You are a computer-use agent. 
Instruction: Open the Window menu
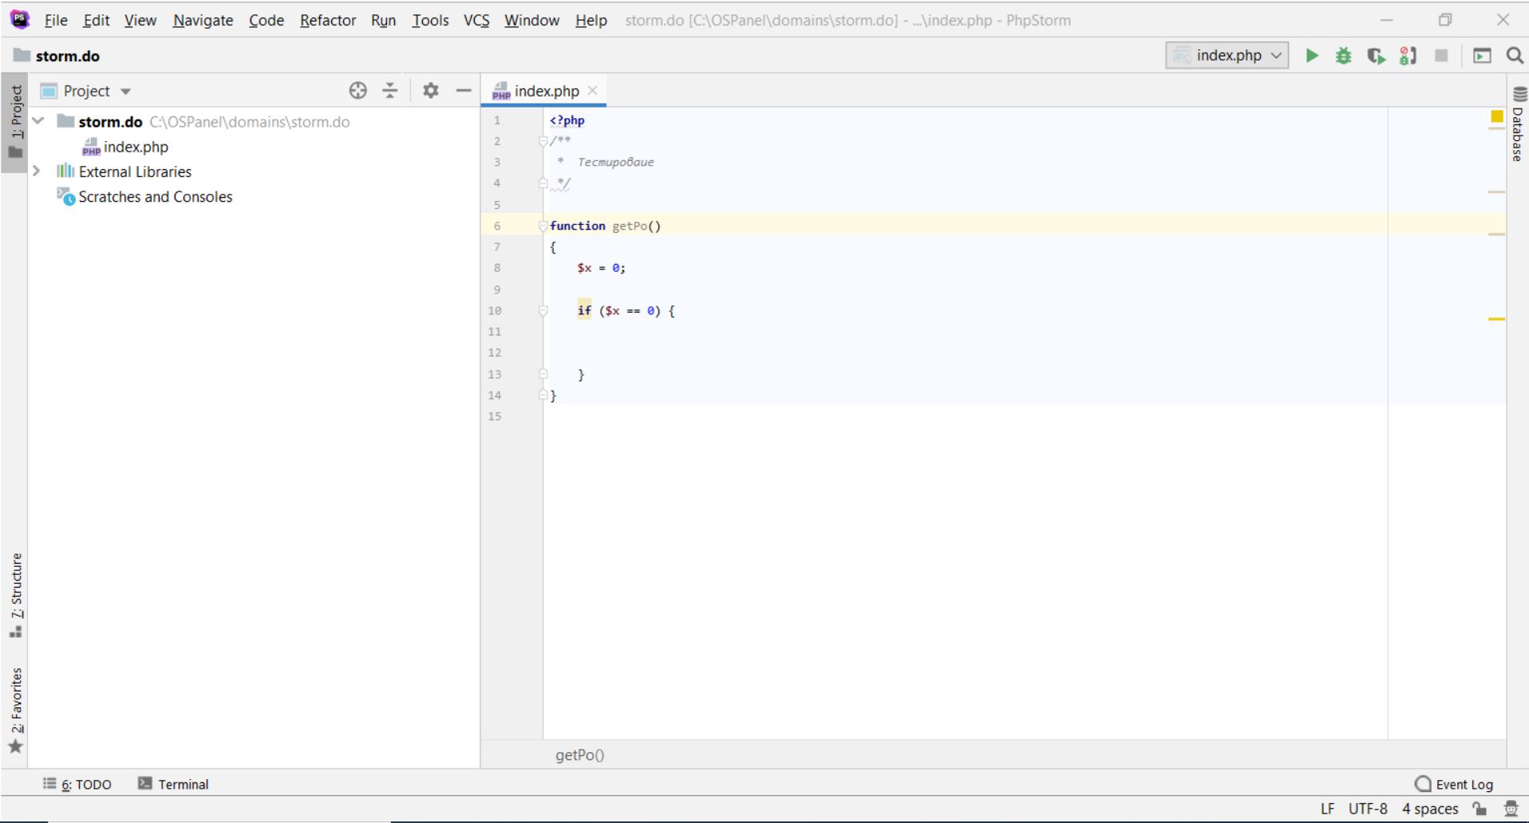(531, 20)
